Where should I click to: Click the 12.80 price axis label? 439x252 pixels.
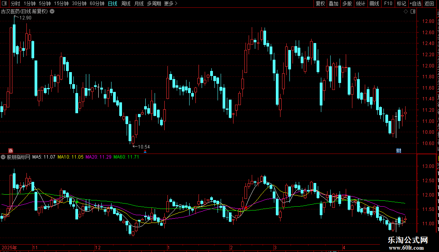(428, 21)
